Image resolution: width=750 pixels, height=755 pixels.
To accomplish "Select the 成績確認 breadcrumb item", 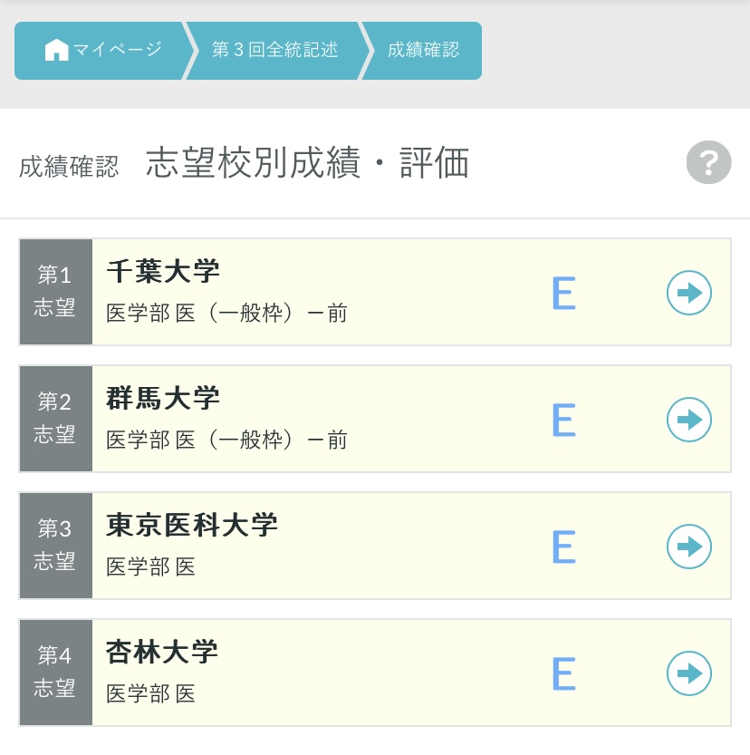I will [x=423, y=50].
